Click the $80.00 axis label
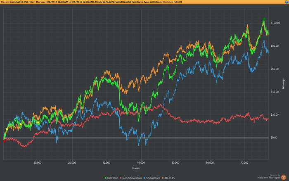 pos(275,46)
